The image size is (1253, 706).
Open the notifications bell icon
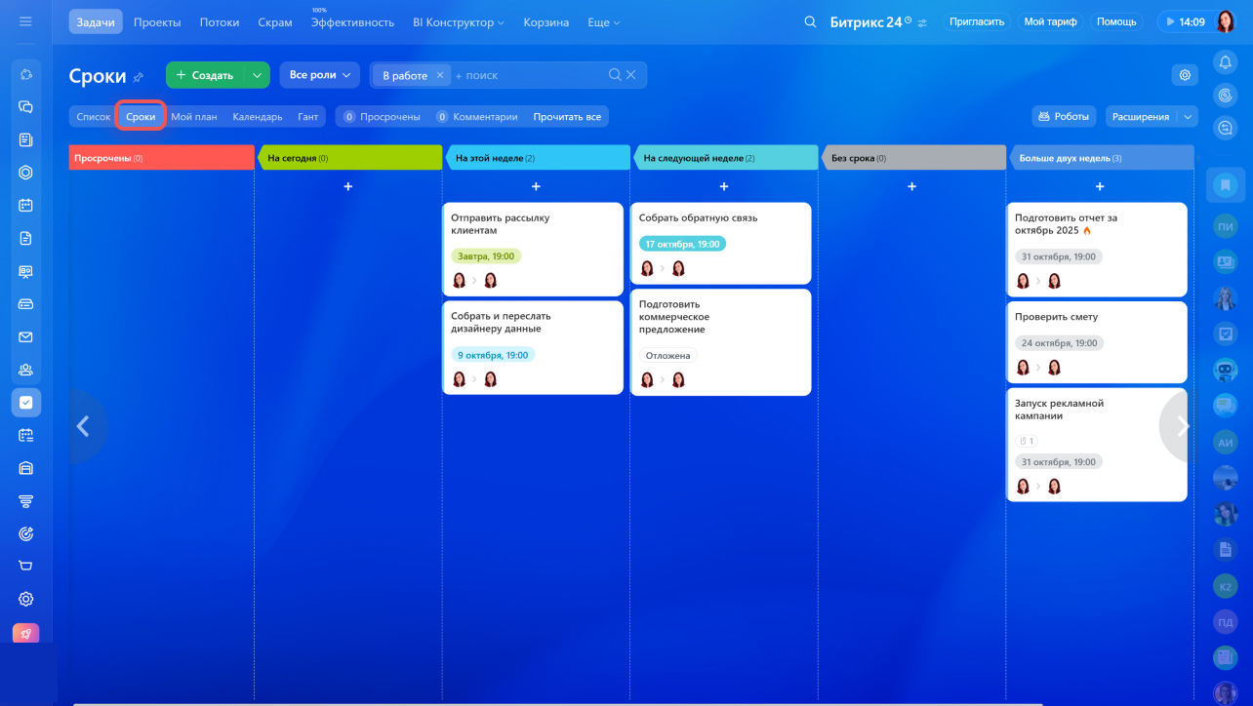click(1225, 62)
